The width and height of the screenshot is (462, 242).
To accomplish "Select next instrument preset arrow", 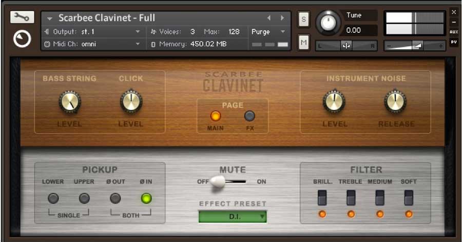I will click(282, 18).
